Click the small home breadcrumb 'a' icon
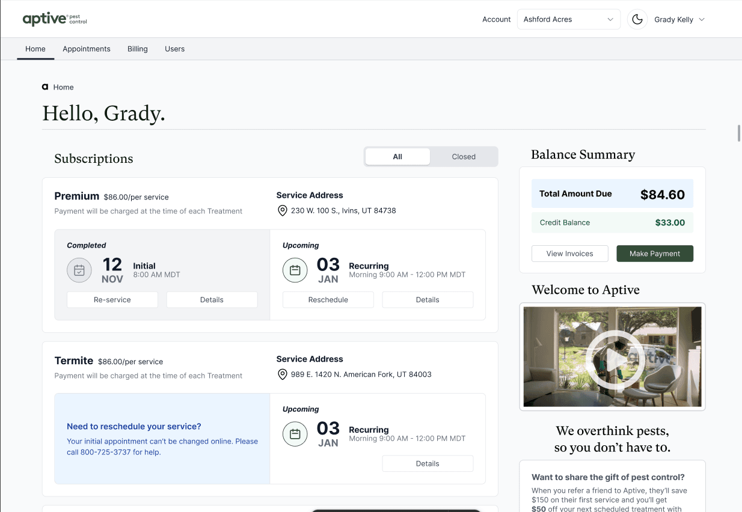 [x=44, y=87]
